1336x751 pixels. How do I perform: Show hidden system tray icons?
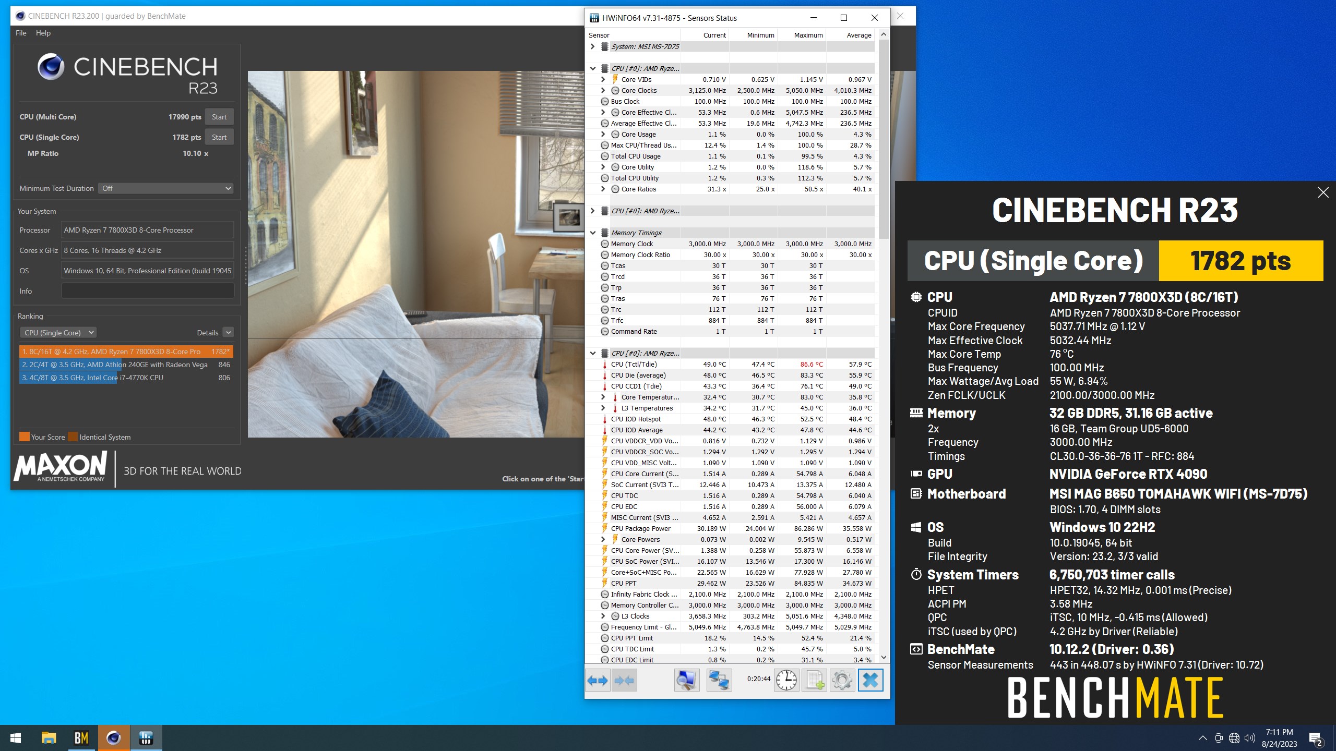pos(1202,738)
